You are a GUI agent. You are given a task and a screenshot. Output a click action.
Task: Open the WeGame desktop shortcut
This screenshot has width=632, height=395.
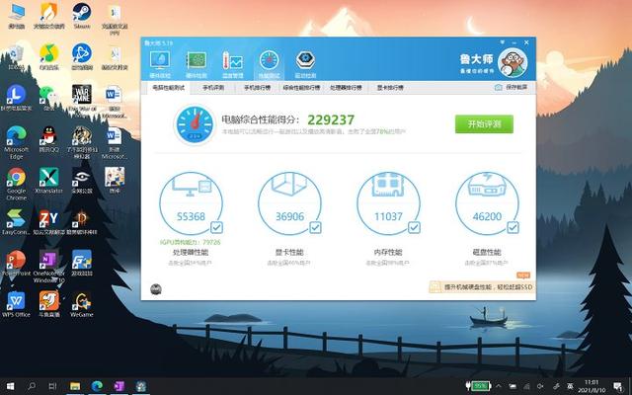pyautogui.click(x=82, y=304)
